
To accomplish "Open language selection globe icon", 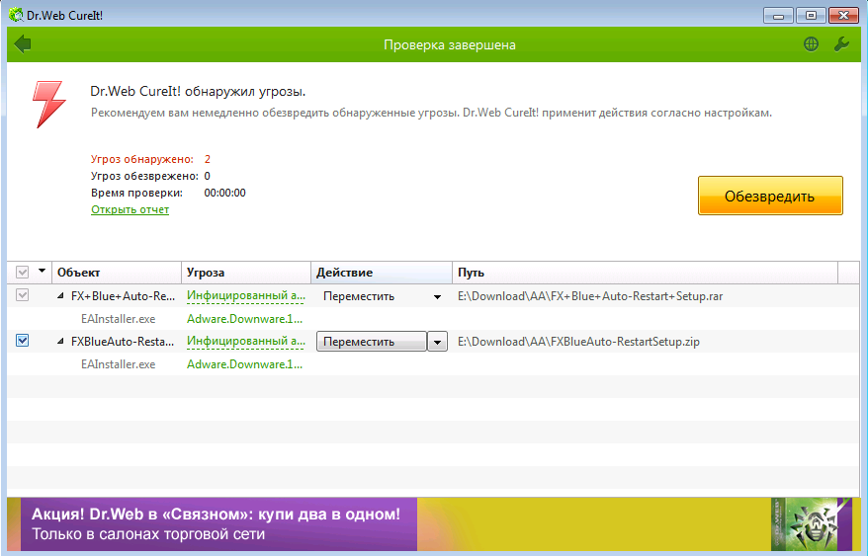I will click(811, 44).
